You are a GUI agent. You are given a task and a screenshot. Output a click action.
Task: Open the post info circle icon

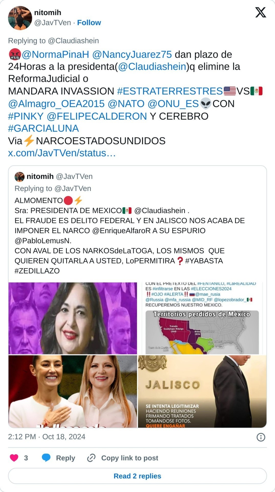[x=261, y=437]
